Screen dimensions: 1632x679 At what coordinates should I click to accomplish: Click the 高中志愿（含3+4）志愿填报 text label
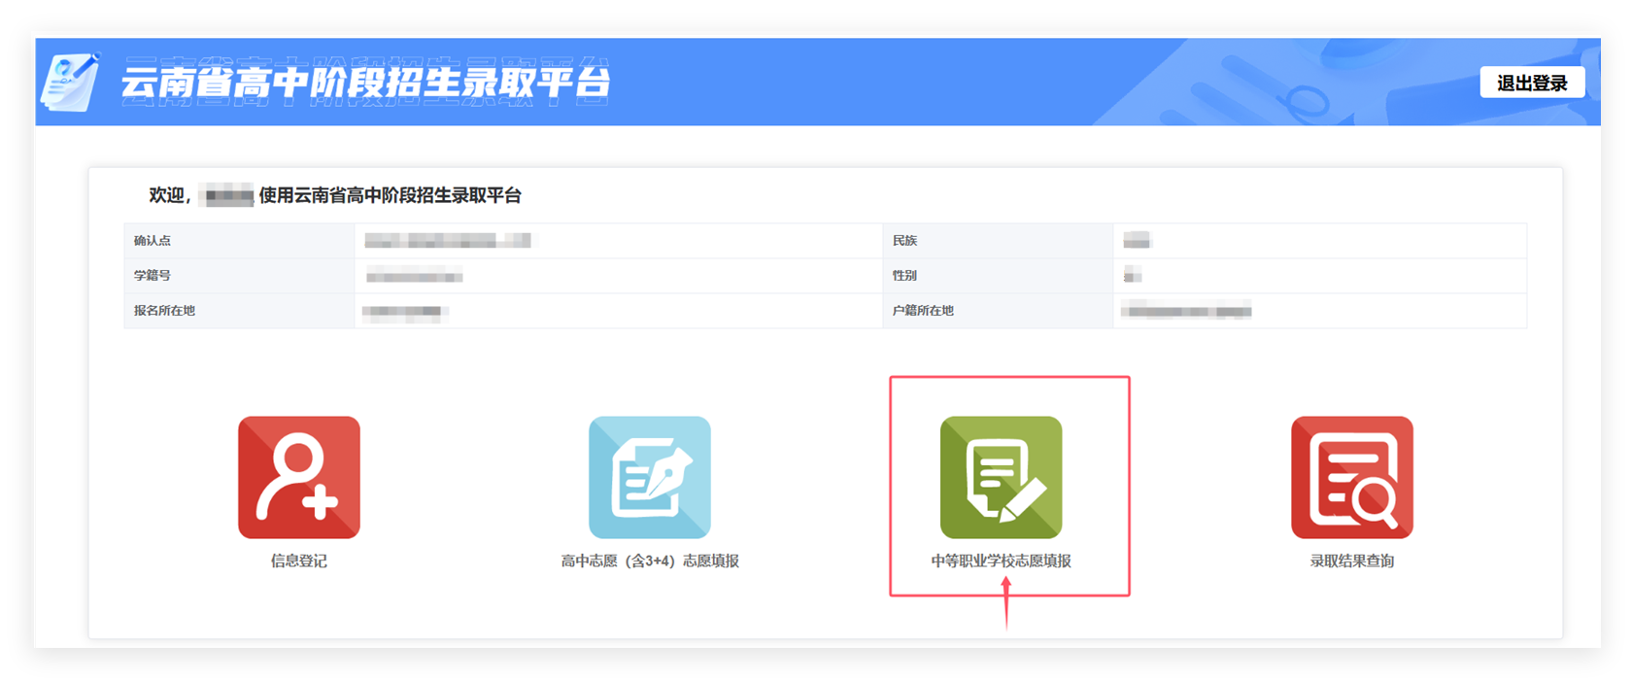click(650, 561)
